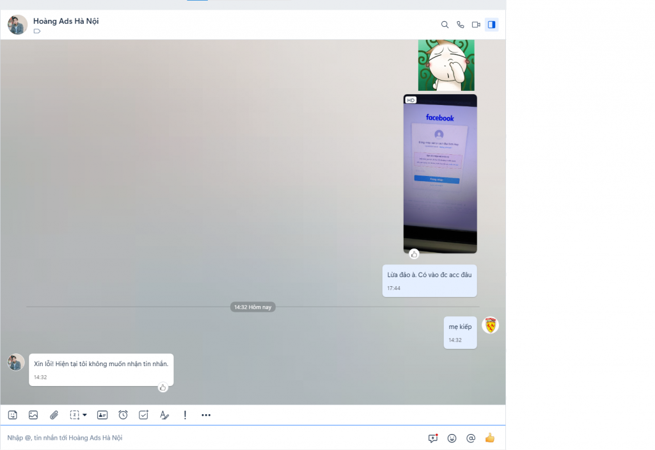Click the send image icon
The width and height of the screenshot is (655, 450).
[33, 415]
